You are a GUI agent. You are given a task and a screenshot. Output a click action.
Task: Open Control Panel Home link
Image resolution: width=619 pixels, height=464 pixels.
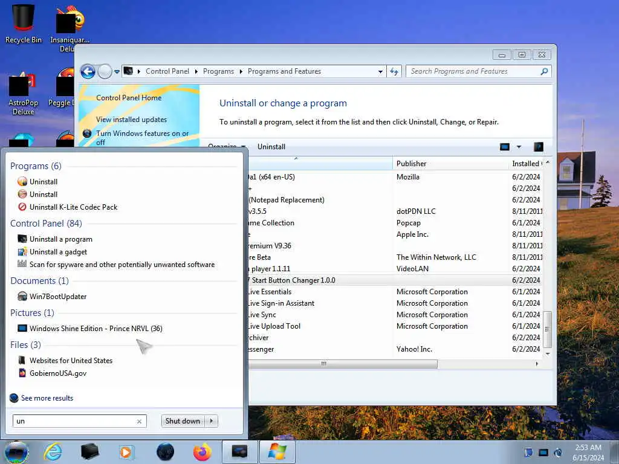[129, 98]
